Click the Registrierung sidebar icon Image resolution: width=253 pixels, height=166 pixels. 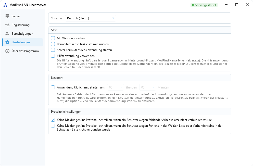(x=7, y=25)
